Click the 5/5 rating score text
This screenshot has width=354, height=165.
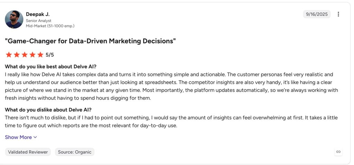[50, 55]
